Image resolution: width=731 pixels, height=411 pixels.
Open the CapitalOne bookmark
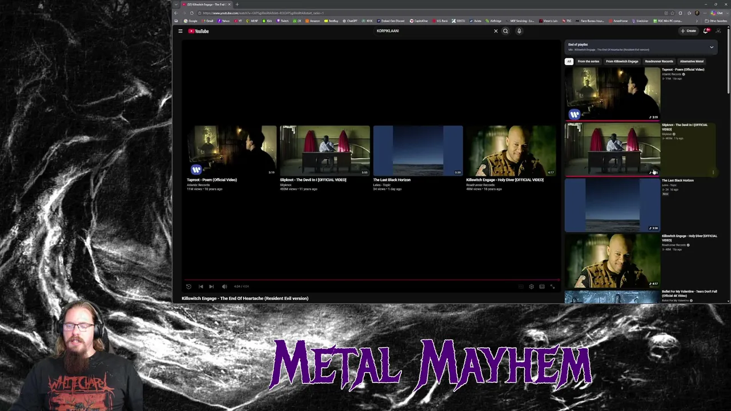point(419,21)
